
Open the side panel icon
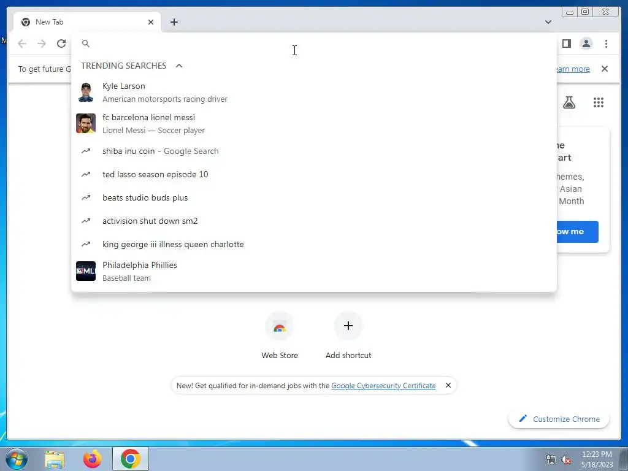566,44
